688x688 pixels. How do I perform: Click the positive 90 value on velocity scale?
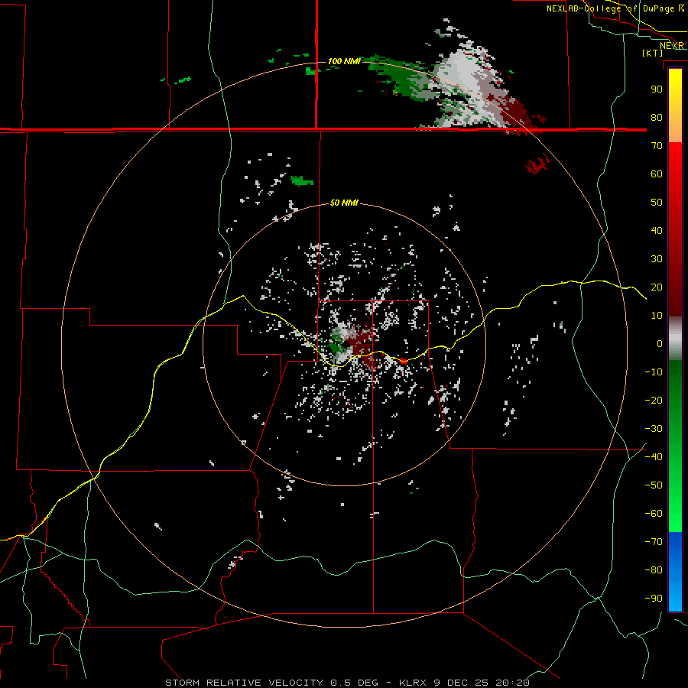[x=657, y=89]
